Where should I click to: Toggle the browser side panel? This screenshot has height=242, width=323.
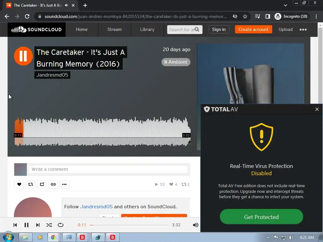point(267,16)
